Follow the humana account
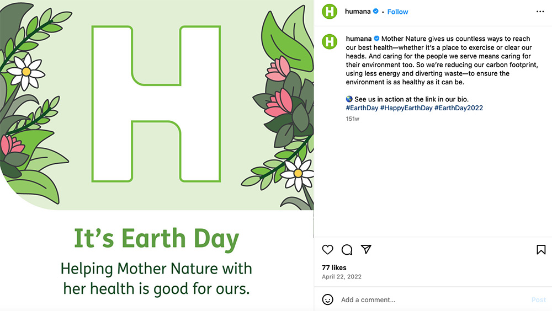The image size is (552, 311). [x=397, y=12]
